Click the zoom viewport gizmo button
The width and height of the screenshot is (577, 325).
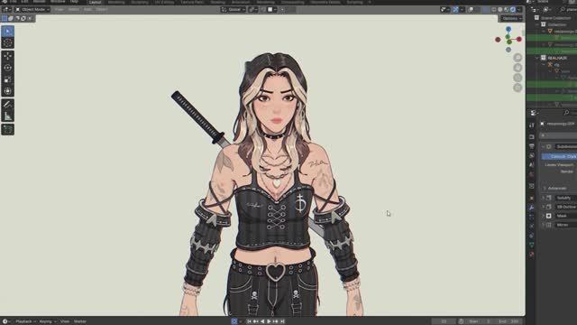pos(517,58)
